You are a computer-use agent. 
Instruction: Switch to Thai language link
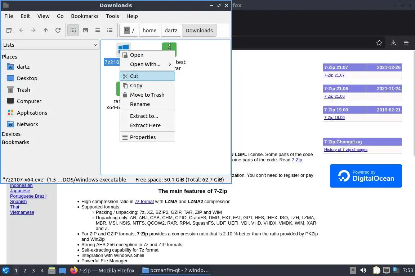point(14,207)
